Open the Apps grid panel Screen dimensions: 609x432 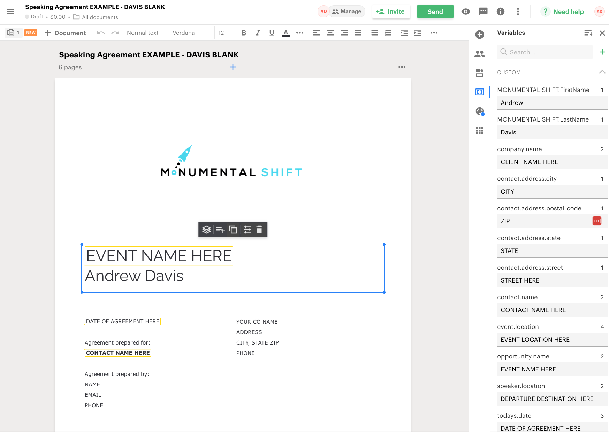pyautogui.click(x=480, y=131)
